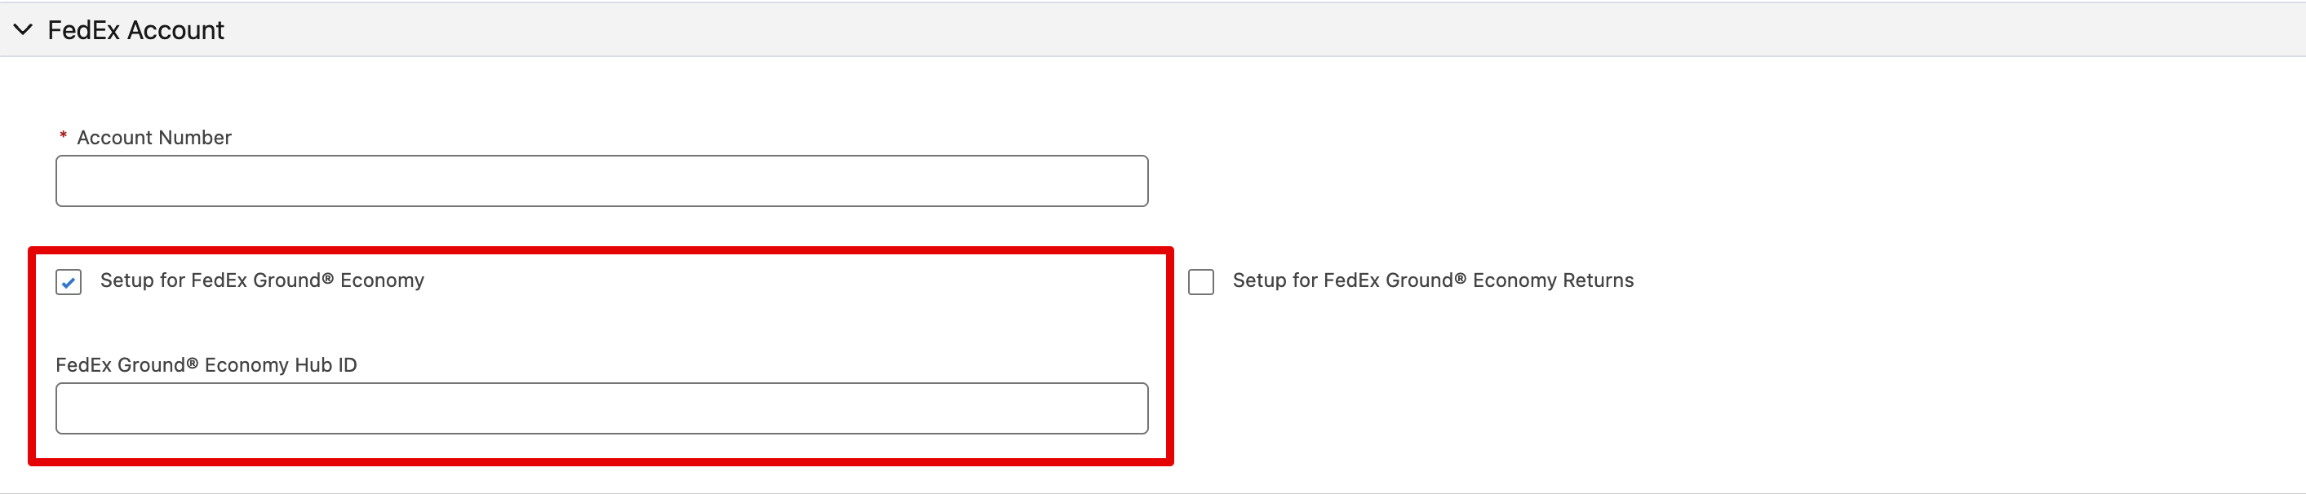
Task: Click the empty FedEx Account header bar
Action: (1253, 29)
